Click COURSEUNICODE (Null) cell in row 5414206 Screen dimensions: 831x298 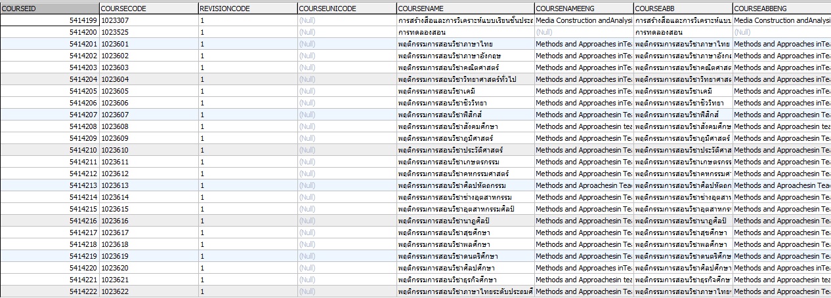[347, 103]
